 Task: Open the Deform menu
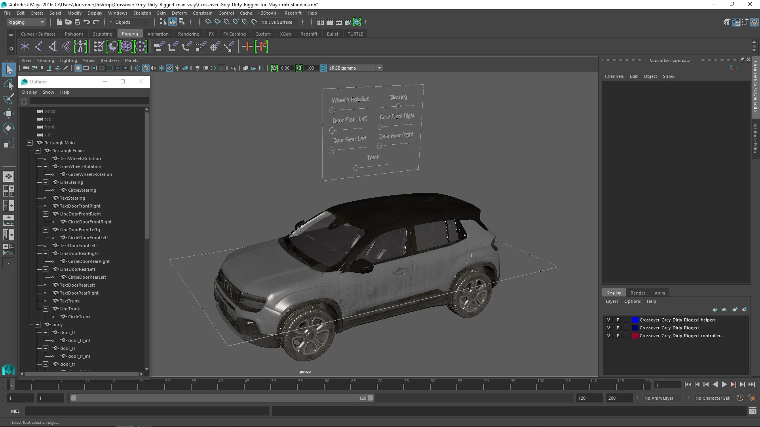coord(179,13)
